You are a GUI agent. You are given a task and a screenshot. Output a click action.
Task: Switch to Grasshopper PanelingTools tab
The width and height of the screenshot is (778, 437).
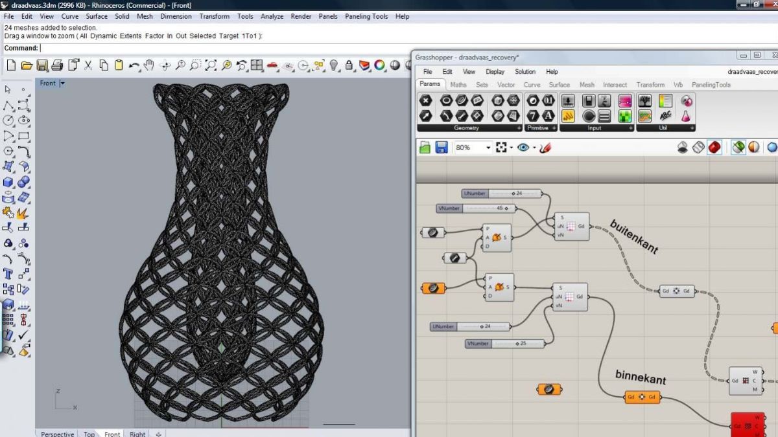click(711, 85)
